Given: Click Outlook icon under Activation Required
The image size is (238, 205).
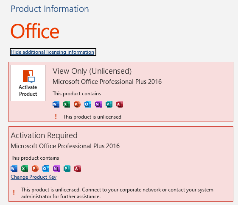Looking at the screenshot, I should click(x=46, y=169).
